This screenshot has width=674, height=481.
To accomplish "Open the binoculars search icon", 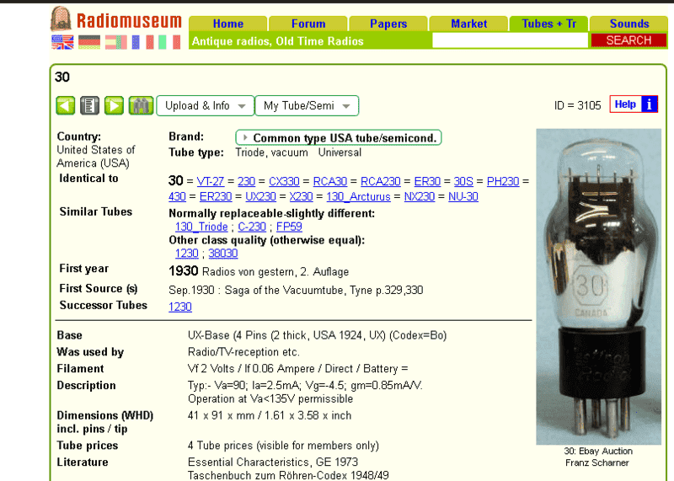I will pos(141,106).
